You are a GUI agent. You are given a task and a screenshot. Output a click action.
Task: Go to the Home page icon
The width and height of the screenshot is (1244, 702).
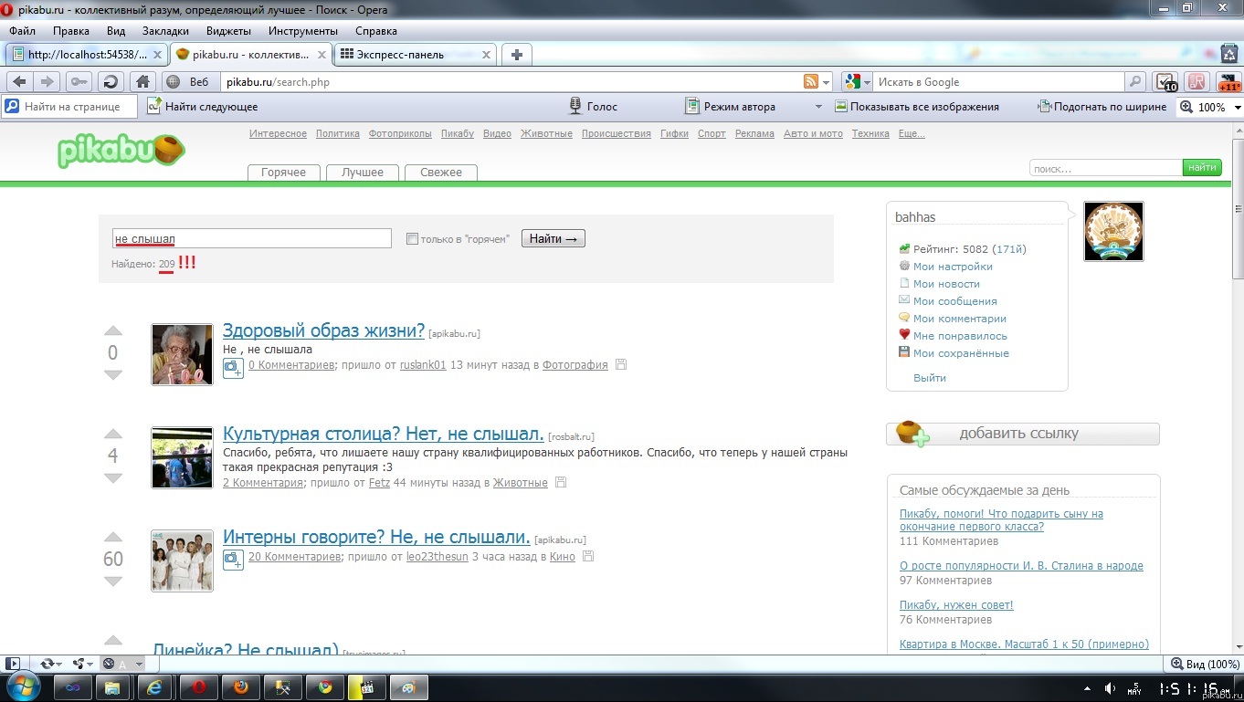tap(142, 82)
